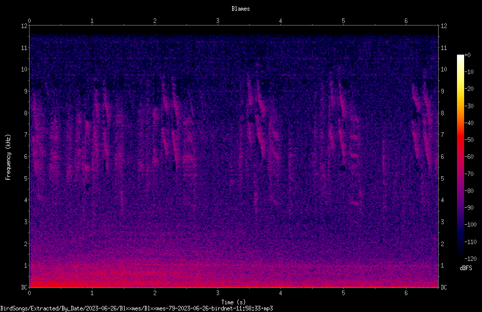This screenshot has width=482, height=312.
Task: Click the '12' tick on right frequency axis
Action: pyautogui.click(x=444, y=26)
